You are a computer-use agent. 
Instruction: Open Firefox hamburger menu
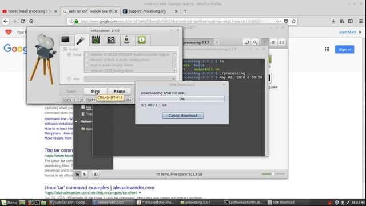coord(361,21)
